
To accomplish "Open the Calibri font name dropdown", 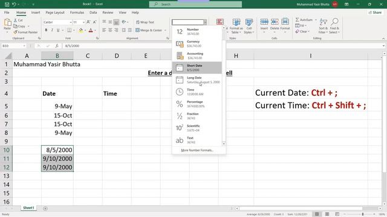I will (x=70, y=22).
